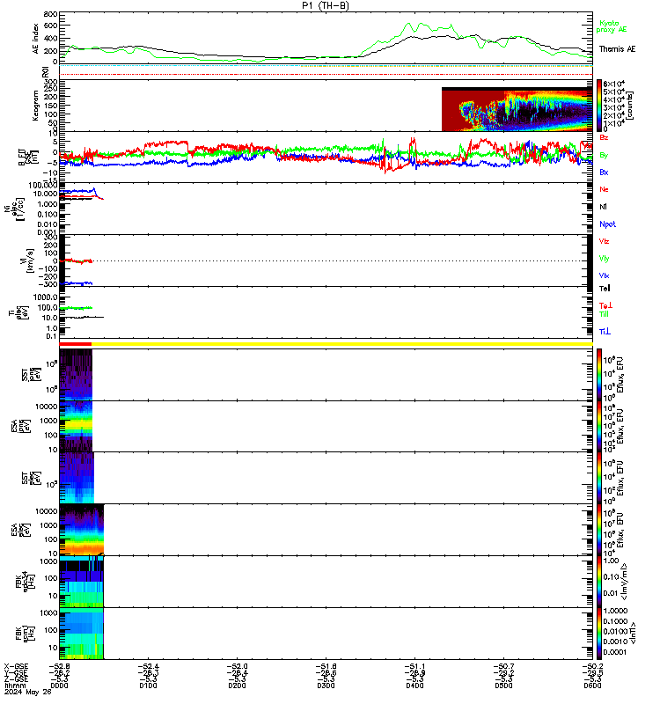Click the ESA ion spectrogram data
Viewport: 660px width, 704px height.
(x=76, y=426)
